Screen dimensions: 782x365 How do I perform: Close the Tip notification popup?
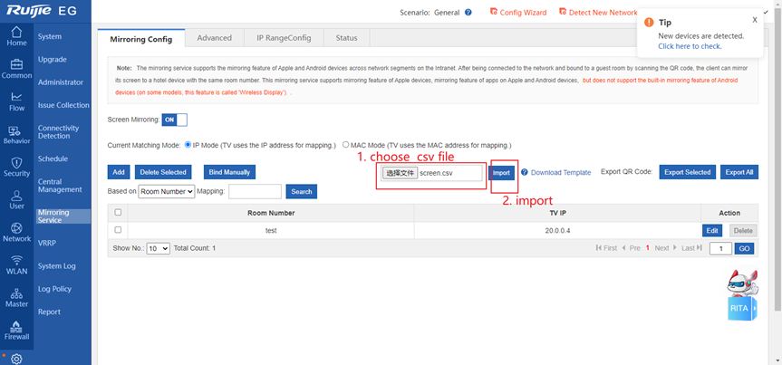(x=755, y=19)
